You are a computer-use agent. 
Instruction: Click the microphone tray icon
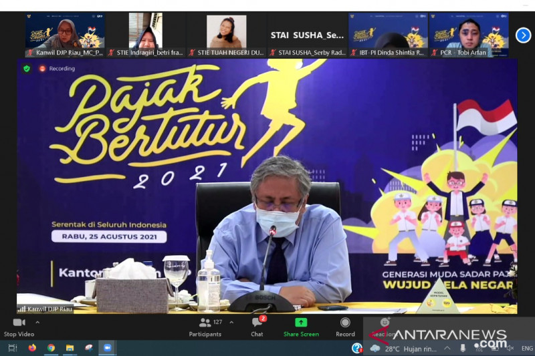pos(463,348)
